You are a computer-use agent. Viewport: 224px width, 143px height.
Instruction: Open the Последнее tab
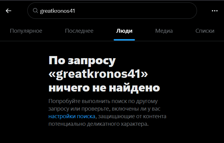(x=79, y=31)
